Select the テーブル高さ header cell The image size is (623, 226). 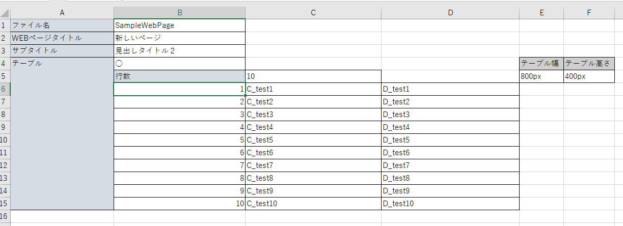(589, 64)
